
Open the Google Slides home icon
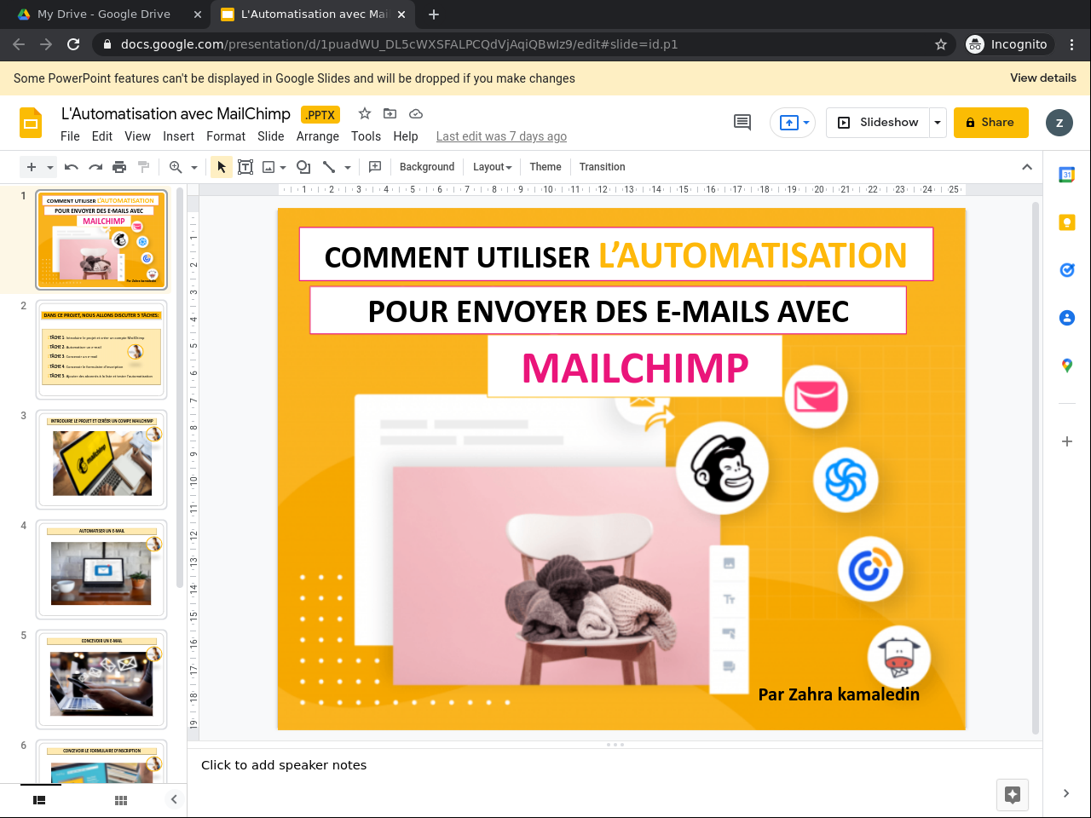pos(31,123)
